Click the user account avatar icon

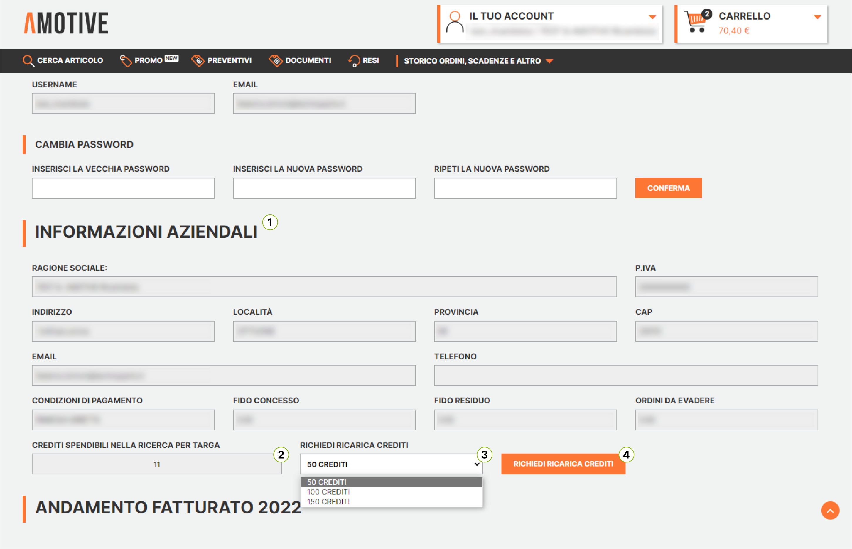[455, 23]
